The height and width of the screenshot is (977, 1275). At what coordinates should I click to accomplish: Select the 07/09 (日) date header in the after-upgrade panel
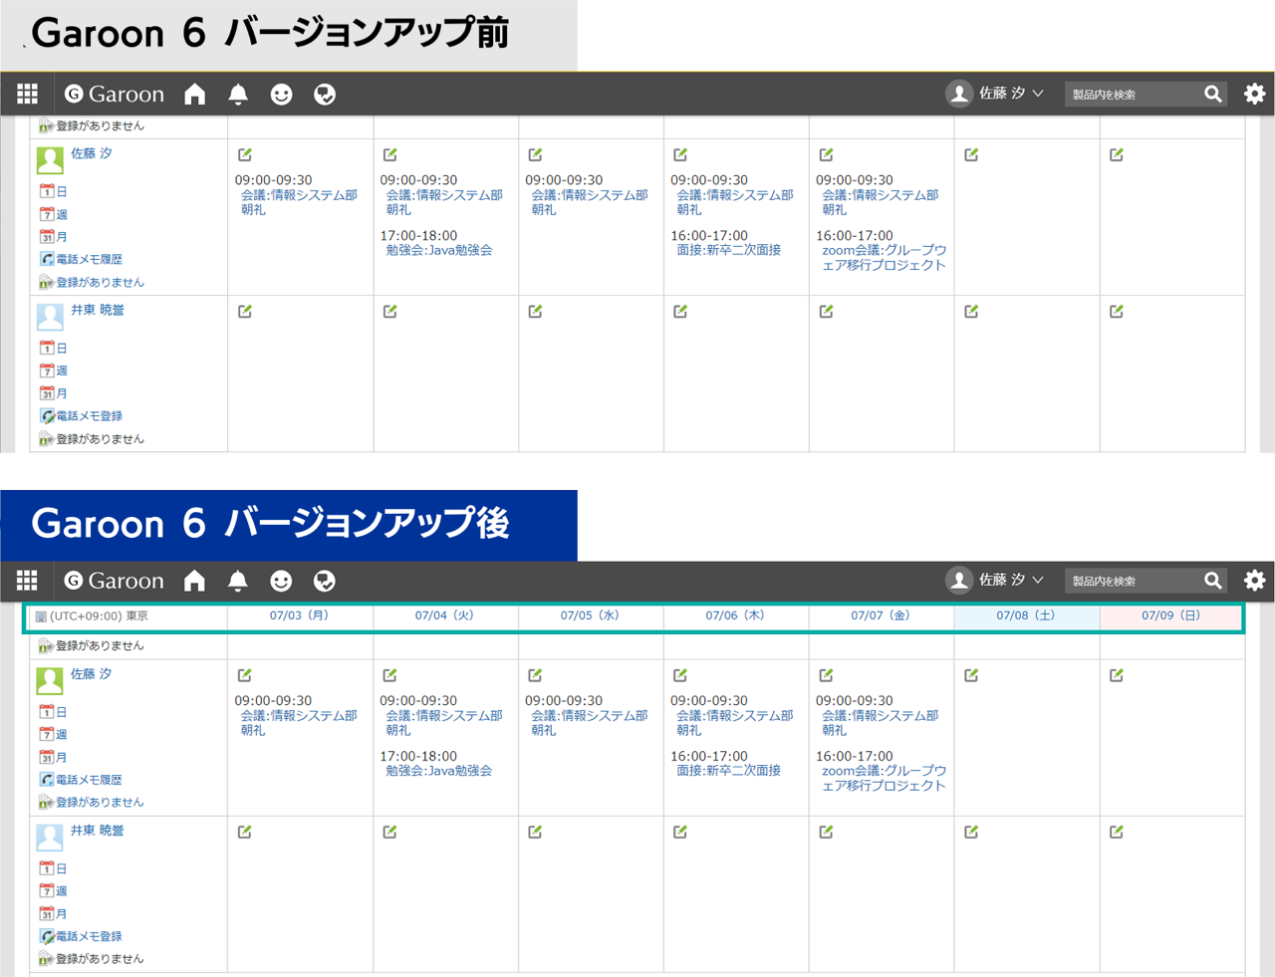pyautogui.click(x=1171, y=615)
